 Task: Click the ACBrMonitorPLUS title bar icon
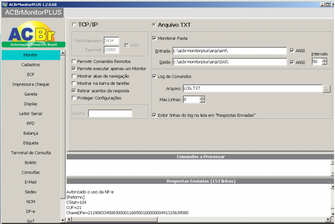pos(5,4)
